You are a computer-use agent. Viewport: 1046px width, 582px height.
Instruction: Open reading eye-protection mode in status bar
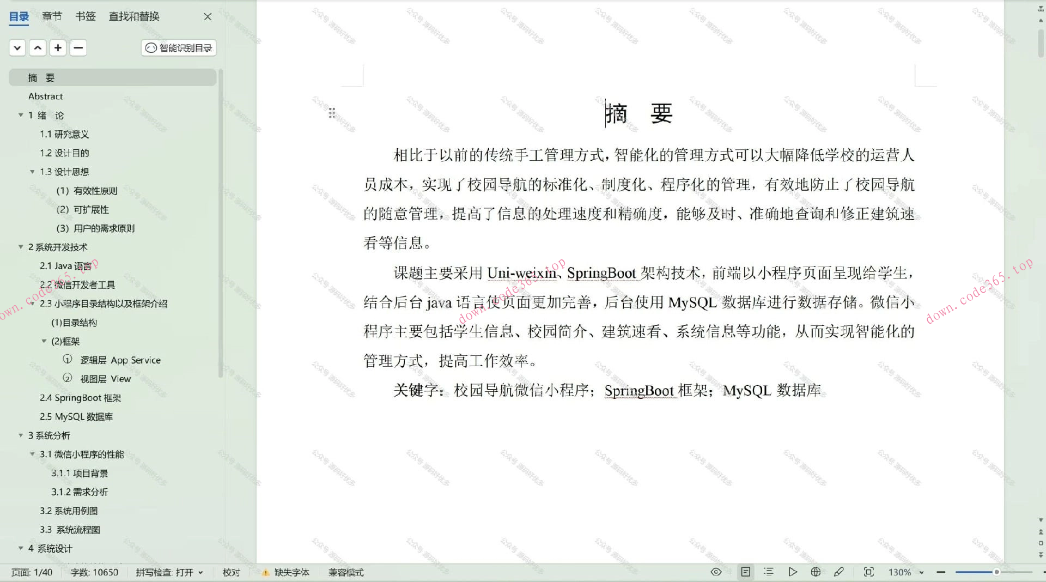[x=715, y=572]
